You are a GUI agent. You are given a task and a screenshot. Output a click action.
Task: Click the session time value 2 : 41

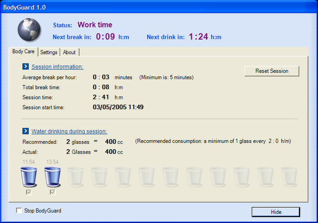pos(101,97)
